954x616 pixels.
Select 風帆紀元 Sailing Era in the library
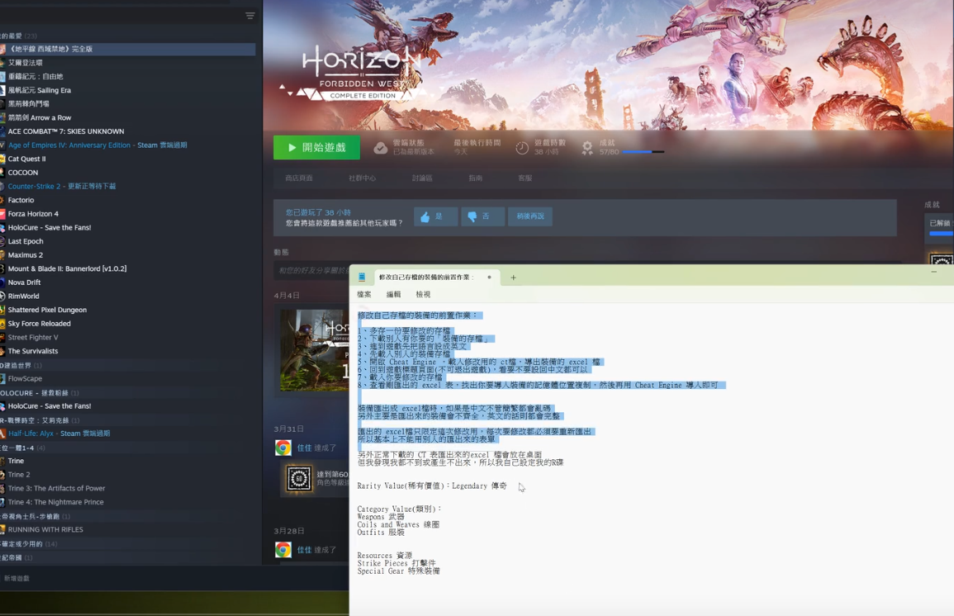pyautogui.click(x=39, y=90)
